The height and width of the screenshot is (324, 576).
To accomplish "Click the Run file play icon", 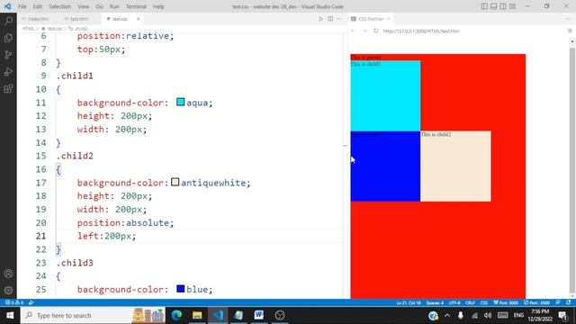I will coord(320,19).
